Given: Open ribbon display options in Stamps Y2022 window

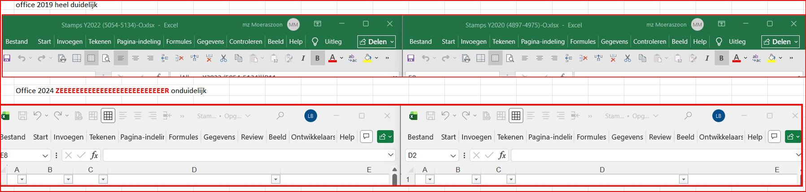Looking at the screenshot, I should coord(318,24).
